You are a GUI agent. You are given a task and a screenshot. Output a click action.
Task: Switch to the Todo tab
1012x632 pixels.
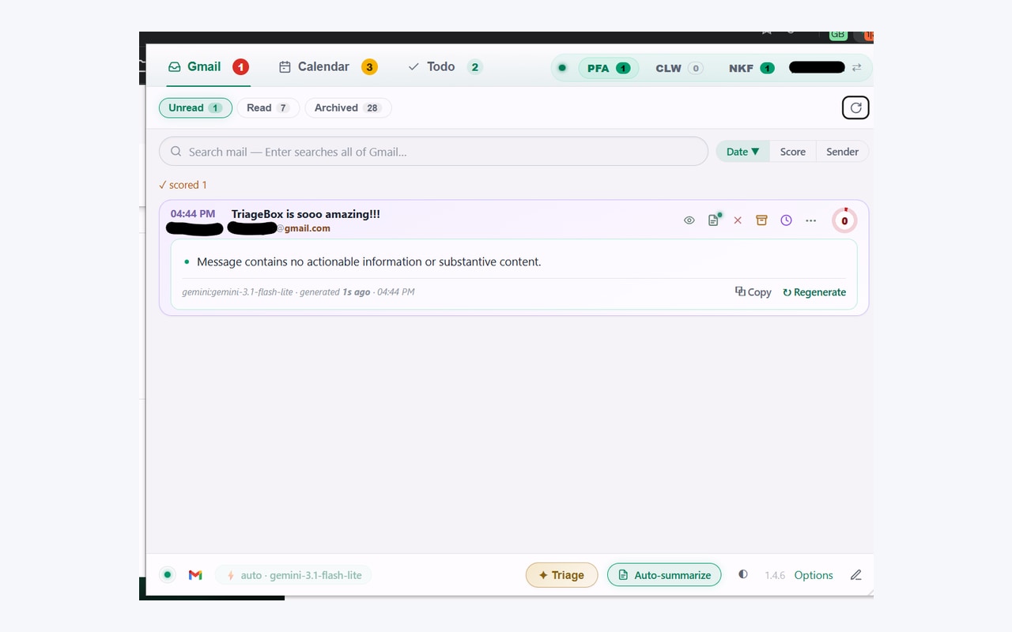444,67
